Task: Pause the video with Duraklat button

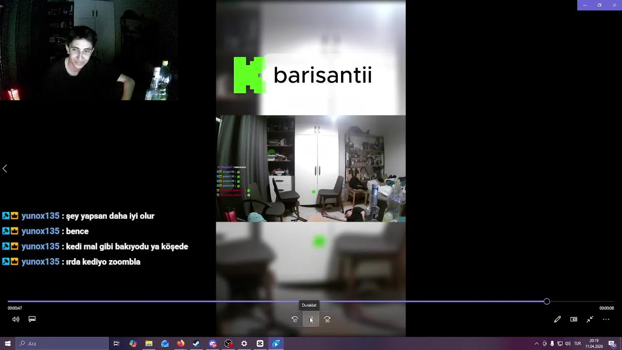Action: [311, 319]
